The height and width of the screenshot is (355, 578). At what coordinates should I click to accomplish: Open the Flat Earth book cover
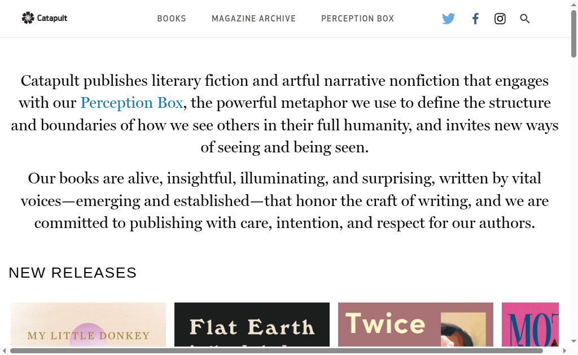click(x=252, y=325)
